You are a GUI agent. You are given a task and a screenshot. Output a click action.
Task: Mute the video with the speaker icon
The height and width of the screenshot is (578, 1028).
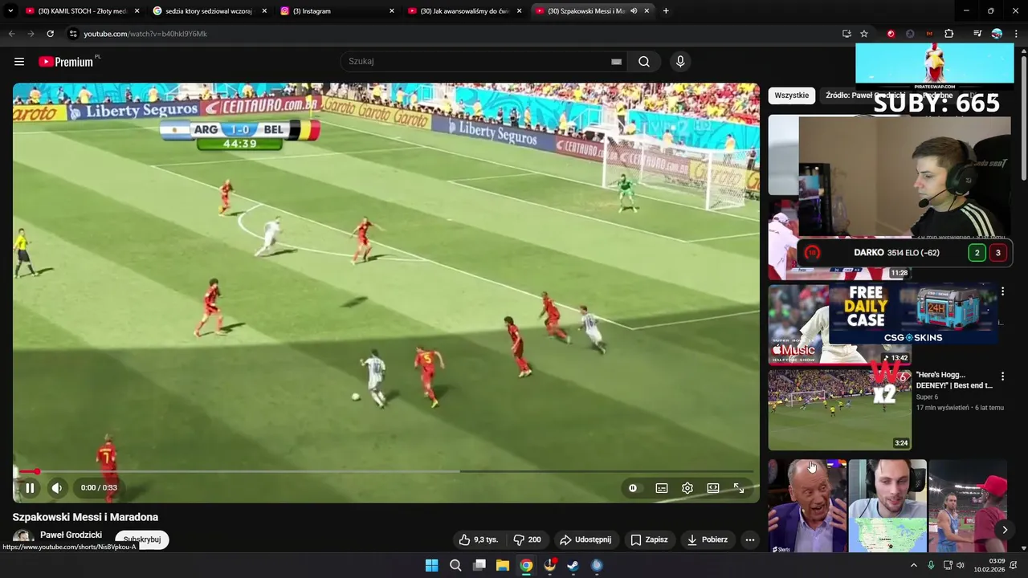(x=57, y=487)
